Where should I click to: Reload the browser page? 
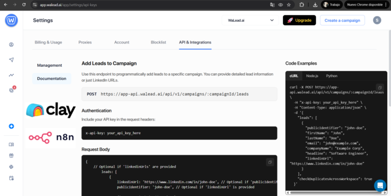[24, 5]
